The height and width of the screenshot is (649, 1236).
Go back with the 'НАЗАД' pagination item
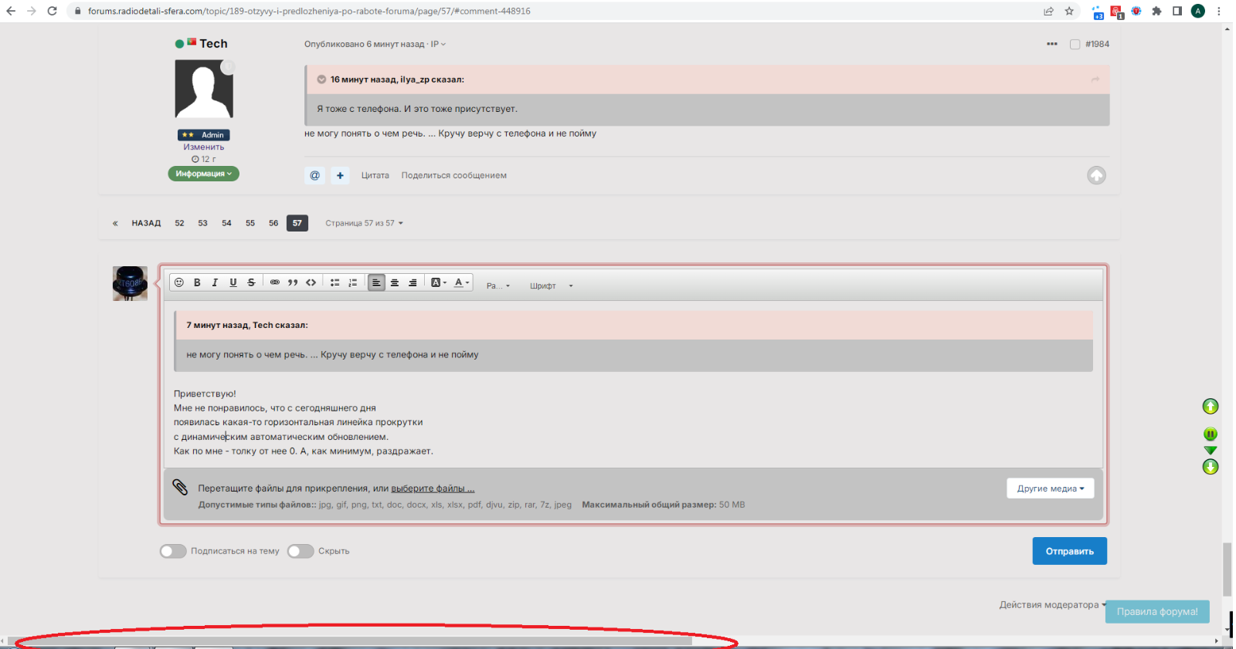point(146,223)
